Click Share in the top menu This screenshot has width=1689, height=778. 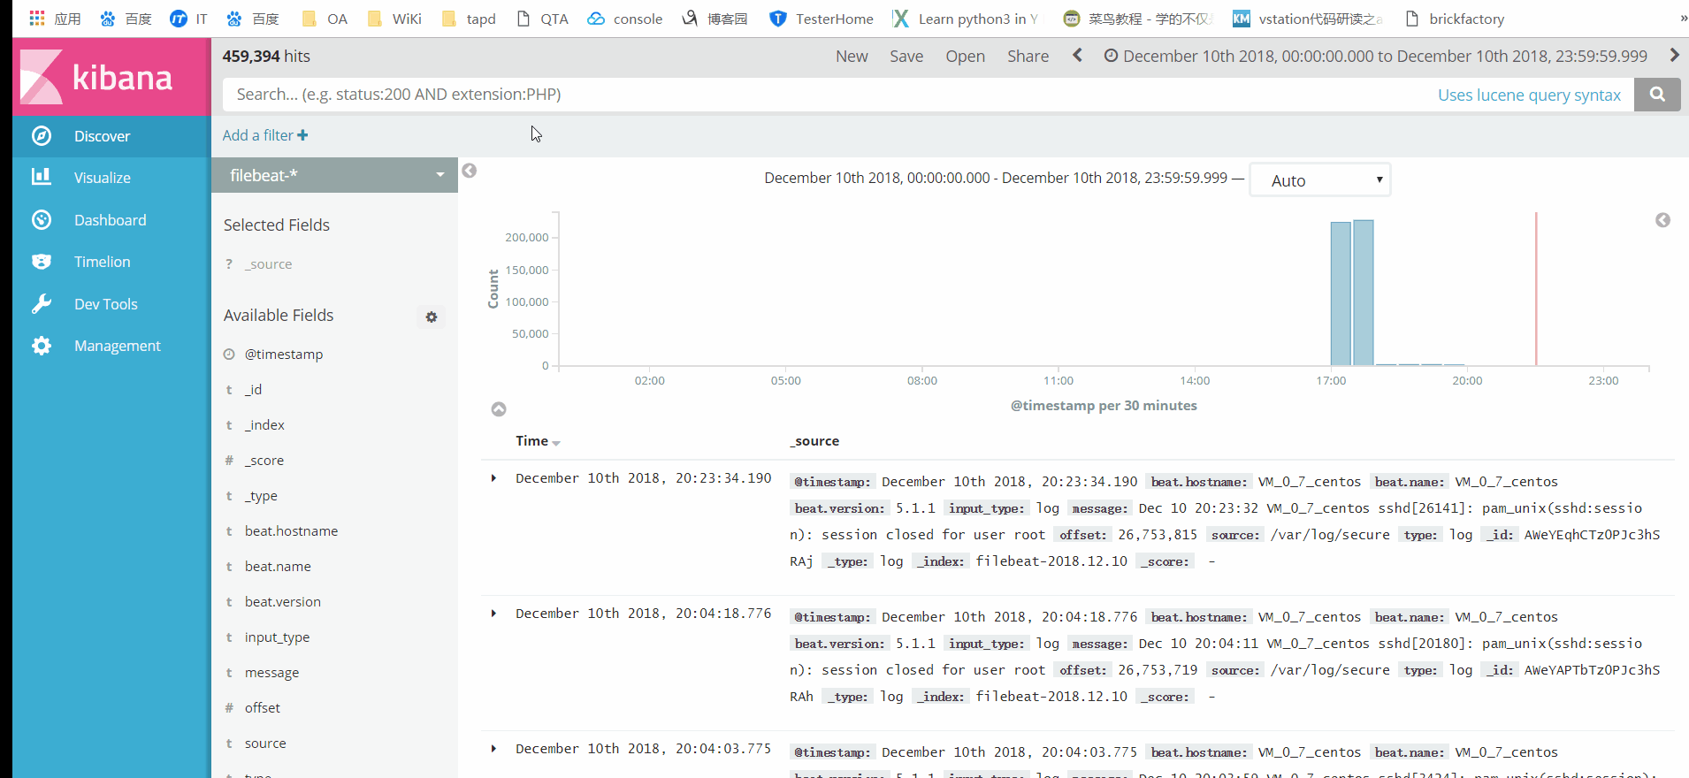(1028, 56)
